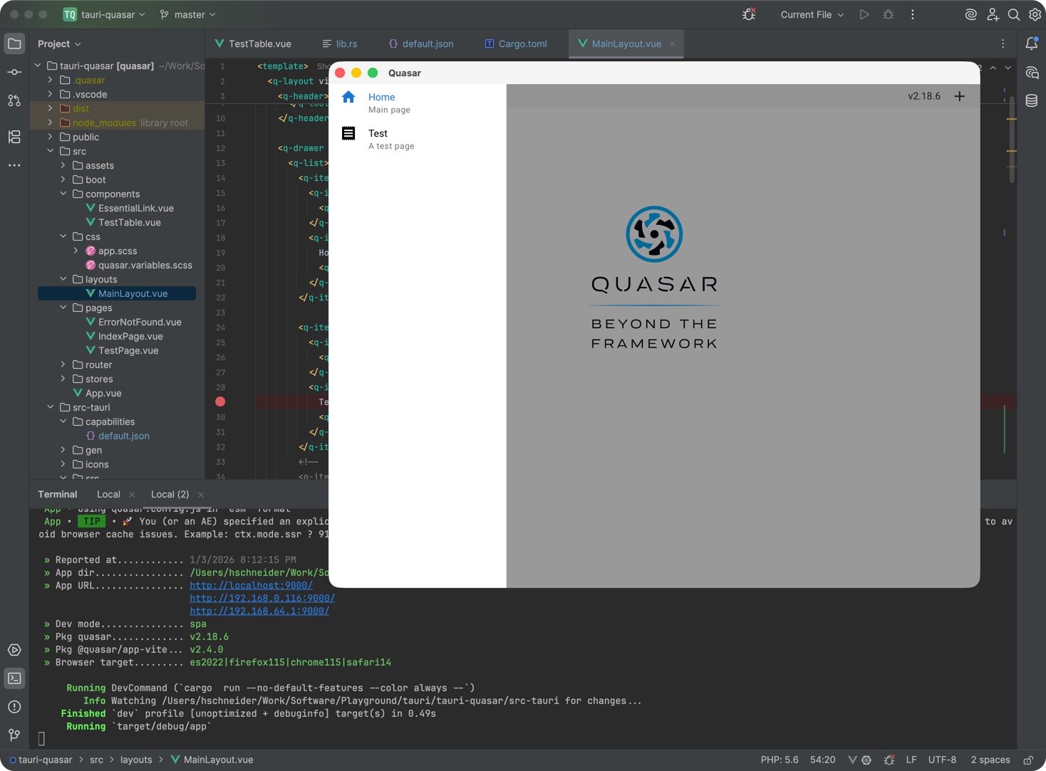Select Test item in Quasar drawer
This screenshot has height=771, width=1046.
pos(418,139)
